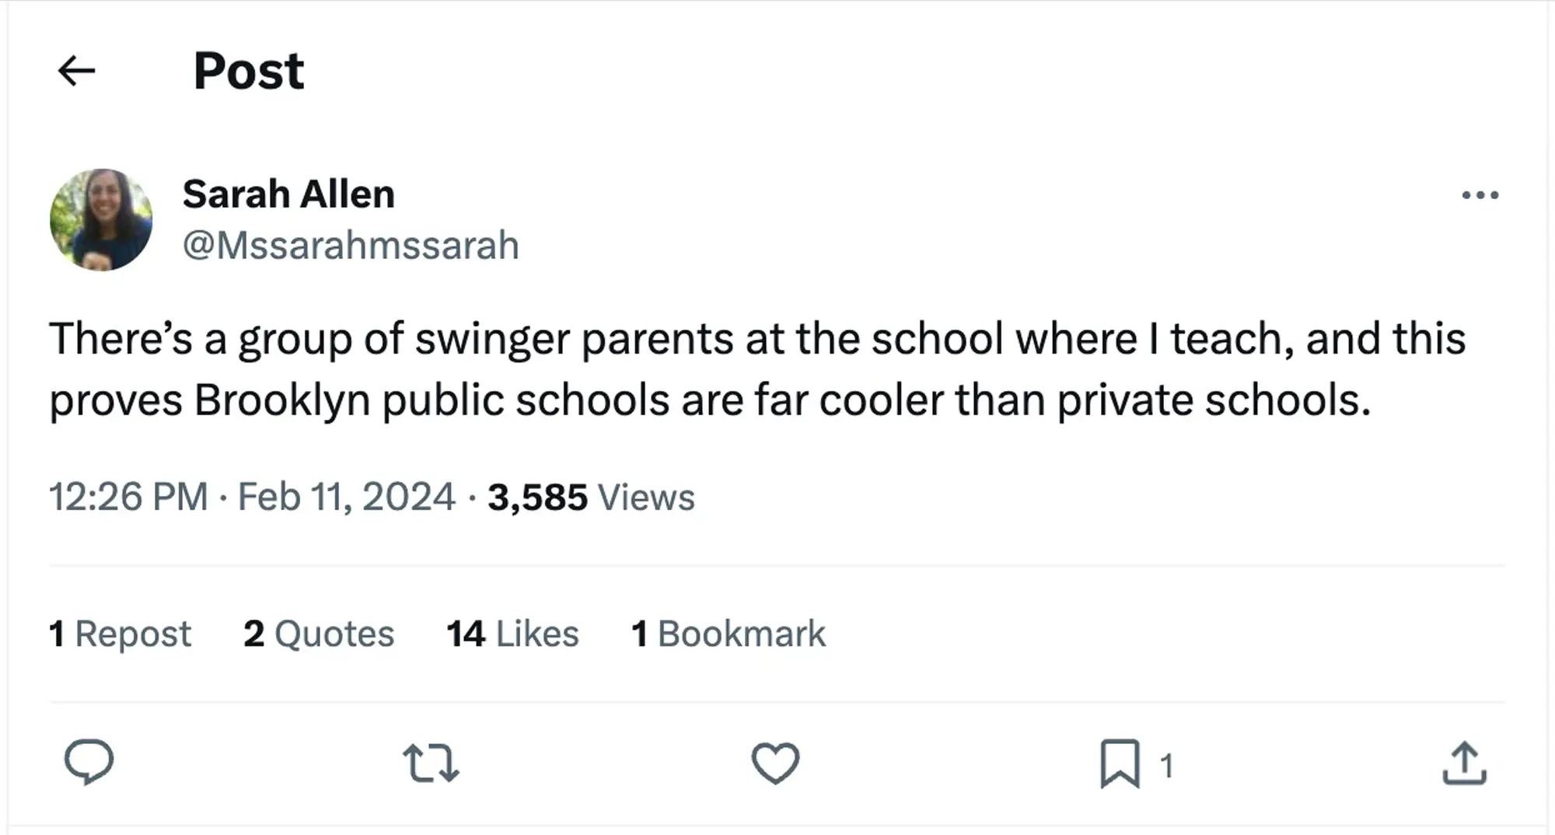The height and width of the screenshot is (835, 1555).
Task: Reply using the speech bubble icon
Action: (x=89, y=763)
